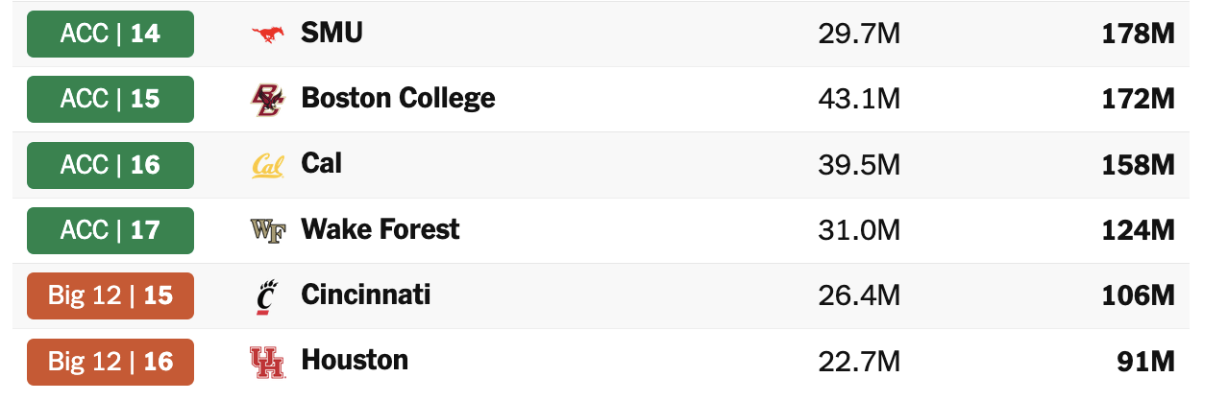
Task: Click the SMU mustang logo
Action: tap(268, 34)
